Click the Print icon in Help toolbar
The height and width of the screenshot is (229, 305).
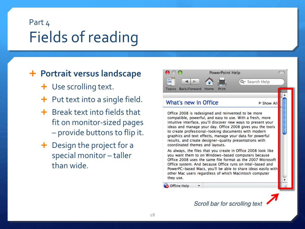point(222,82)
